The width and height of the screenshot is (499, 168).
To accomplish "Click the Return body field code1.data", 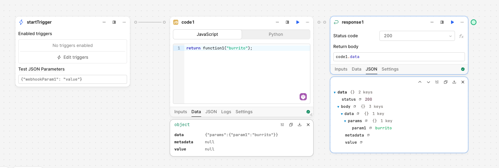I will pos(399,57).
